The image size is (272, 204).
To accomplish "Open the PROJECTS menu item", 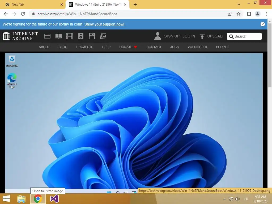I will 85,47.
